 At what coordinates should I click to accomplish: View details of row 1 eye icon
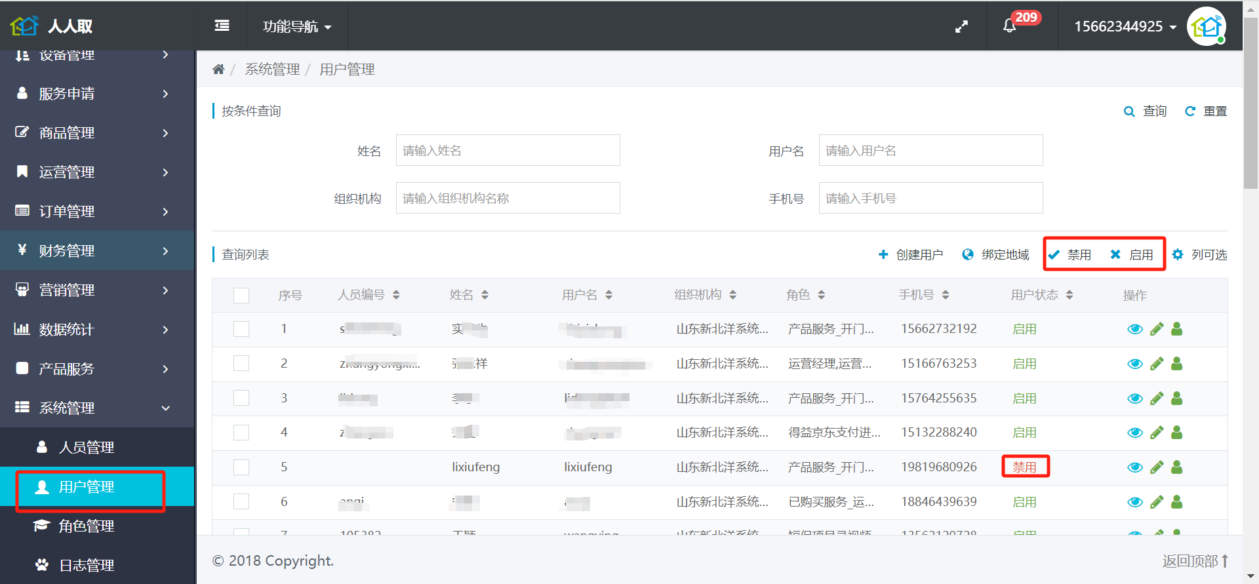[x=1135, y=329]
